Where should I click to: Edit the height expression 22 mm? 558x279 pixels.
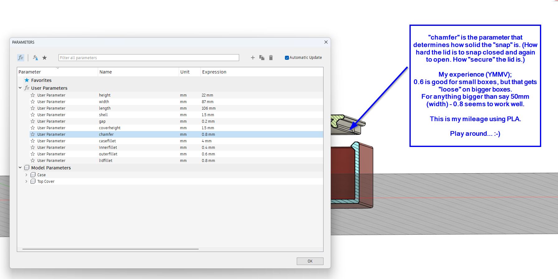207,95
